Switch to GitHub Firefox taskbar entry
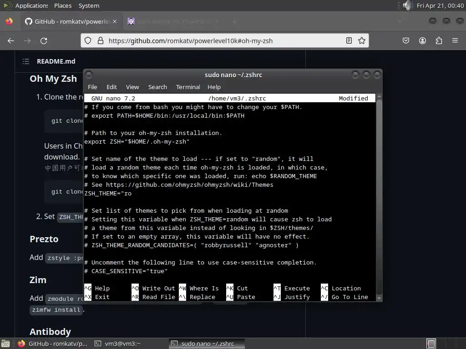Screen dimensions: 466x349 tap(53, 344)
